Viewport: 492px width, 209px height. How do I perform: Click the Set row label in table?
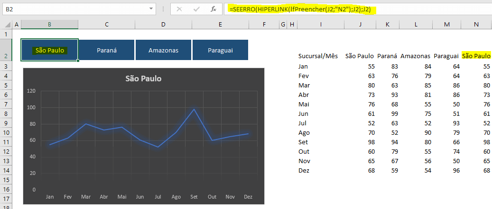[x=303, y=142]
